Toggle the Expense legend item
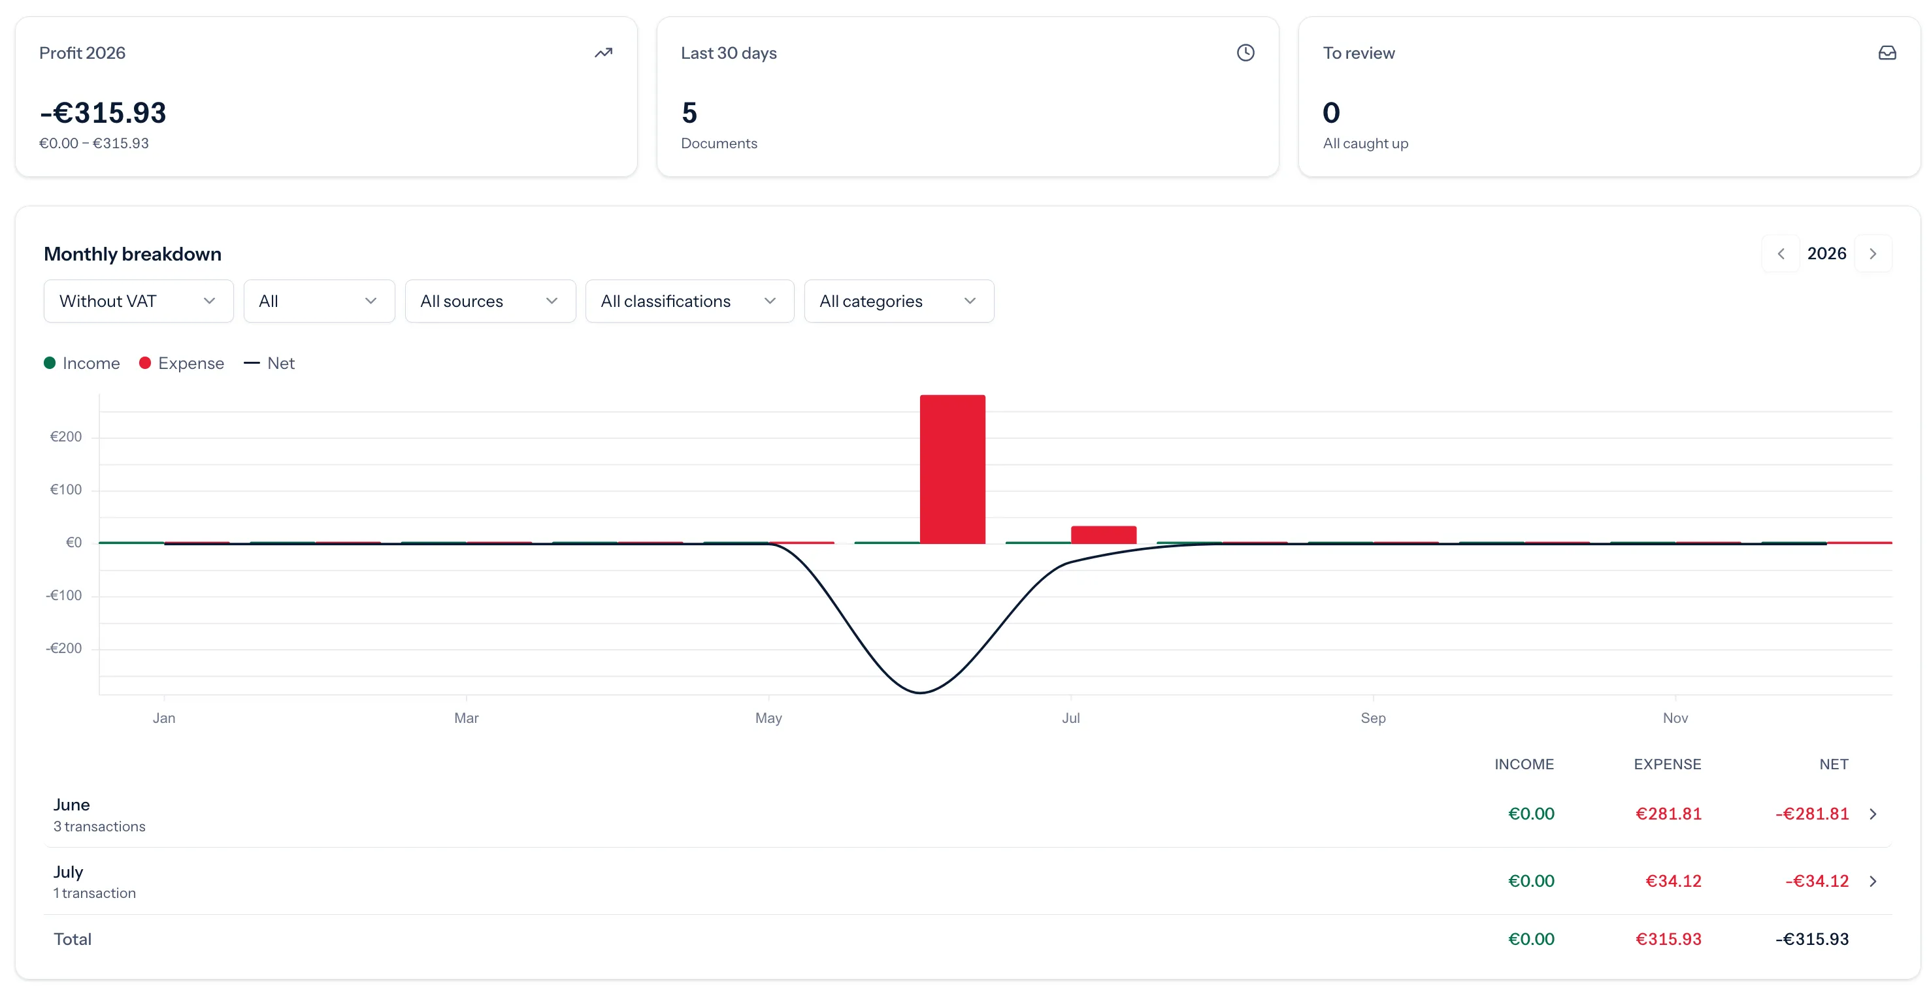This screenshot has width=1929, height=990. pos(181,363)
